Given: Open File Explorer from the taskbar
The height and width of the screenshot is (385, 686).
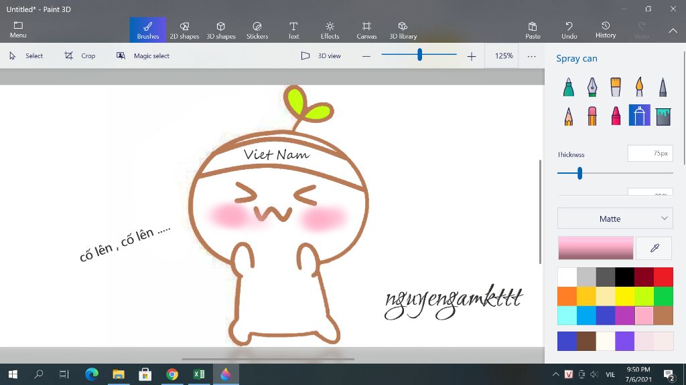Looking at the screenshot, I should (118, 374).
